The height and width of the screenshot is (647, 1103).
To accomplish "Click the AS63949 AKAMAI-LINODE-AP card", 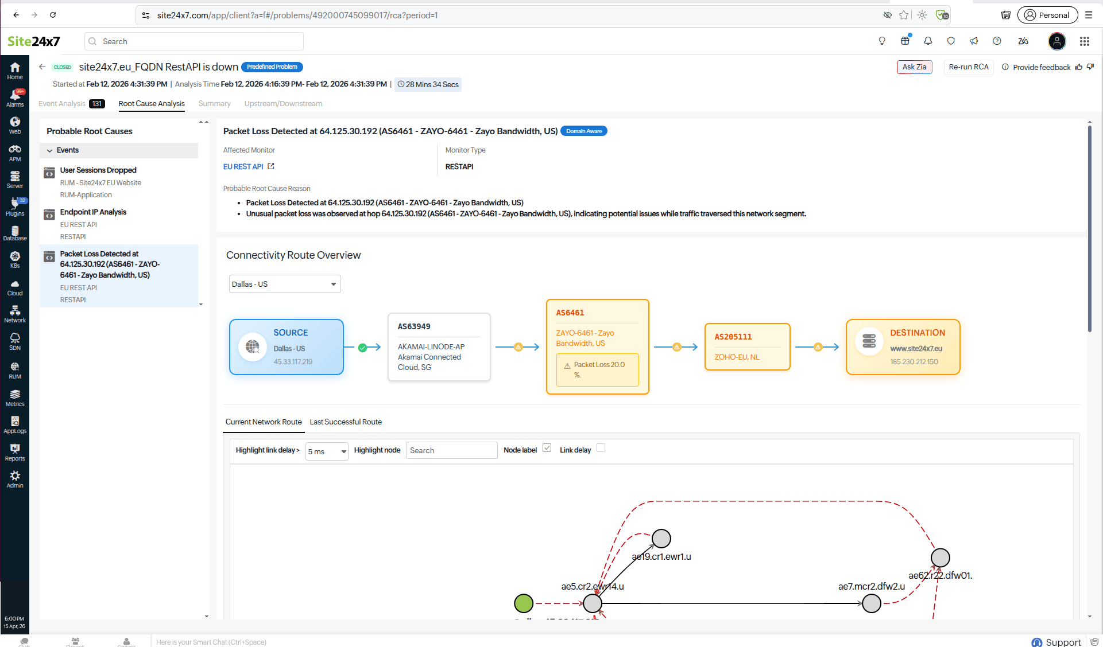I will pos(439,347).
